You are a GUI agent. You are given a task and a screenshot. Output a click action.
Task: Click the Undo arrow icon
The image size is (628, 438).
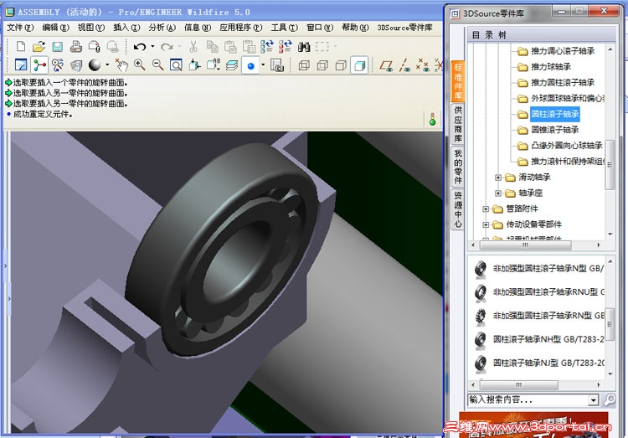pyautogui.click(x=140, y=47)
